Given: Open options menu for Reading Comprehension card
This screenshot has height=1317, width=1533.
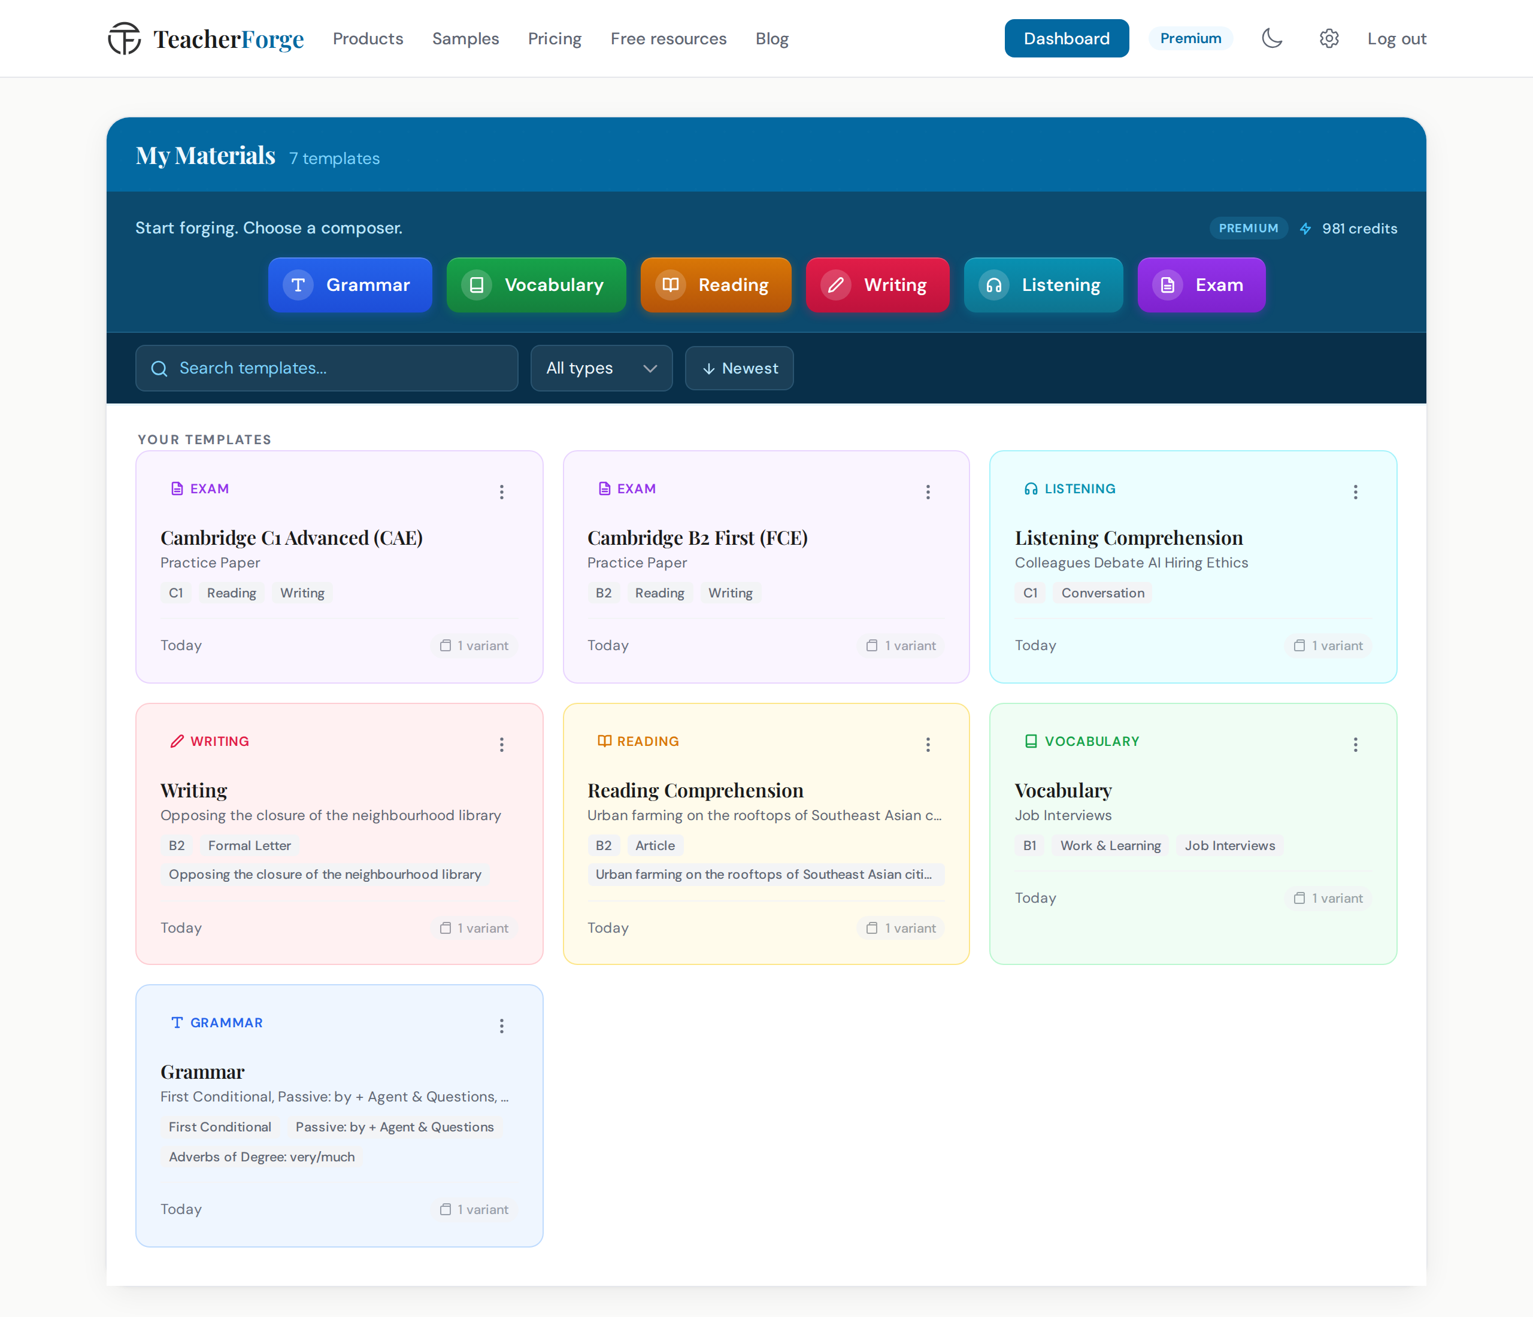Looking at the screenshot, I should tap(928, 744).
